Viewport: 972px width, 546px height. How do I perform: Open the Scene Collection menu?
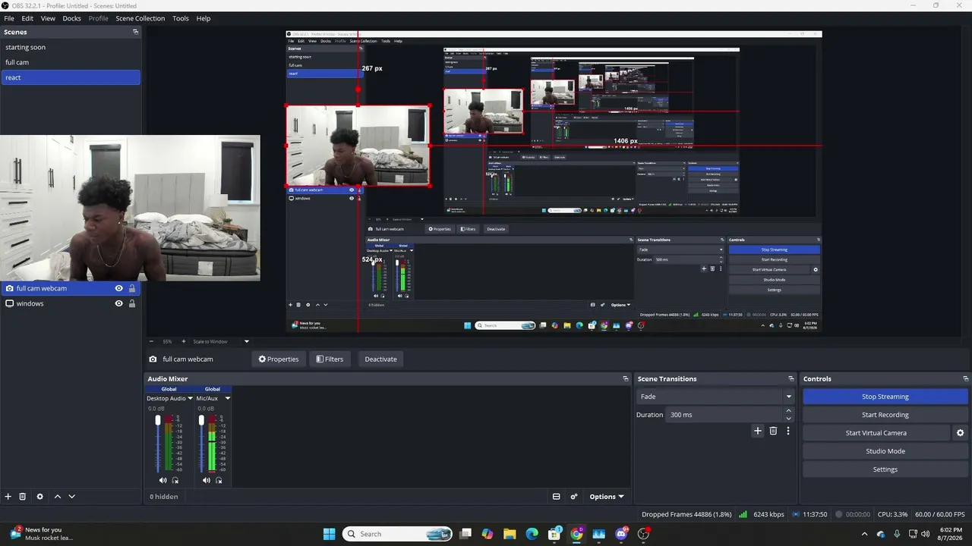click(x=140, y=18)
